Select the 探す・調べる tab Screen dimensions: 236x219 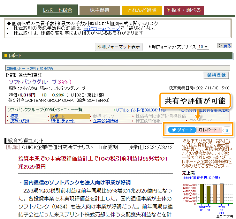[184, 10]
